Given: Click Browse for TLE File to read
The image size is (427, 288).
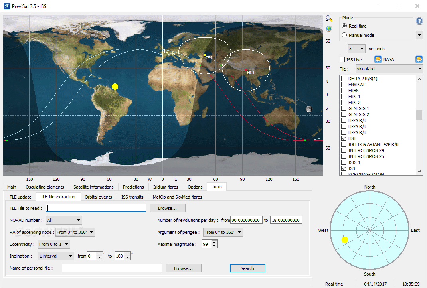Looking at the screenshot, I should tap(168, 208).
